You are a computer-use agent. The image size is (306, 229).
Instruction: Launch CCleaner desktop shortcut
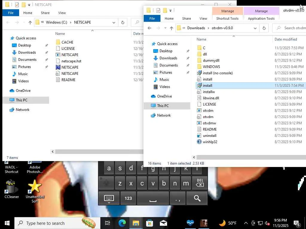pyautogui.click(x=12, y=189)
